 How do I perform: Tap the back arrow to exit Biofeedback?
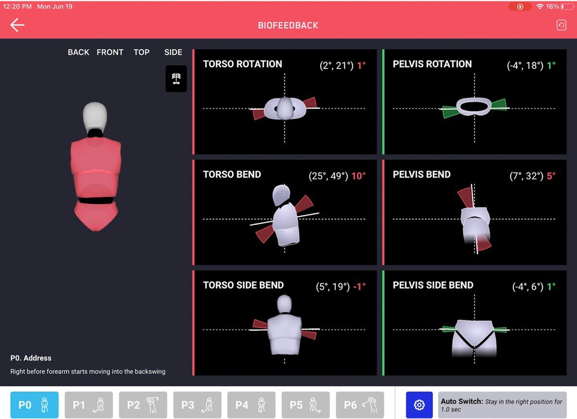tap(17, 25)
